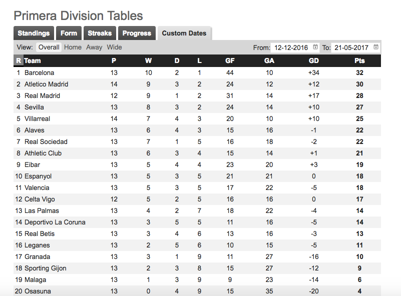Select the Custom Dates tab

[x=184, y=33]
